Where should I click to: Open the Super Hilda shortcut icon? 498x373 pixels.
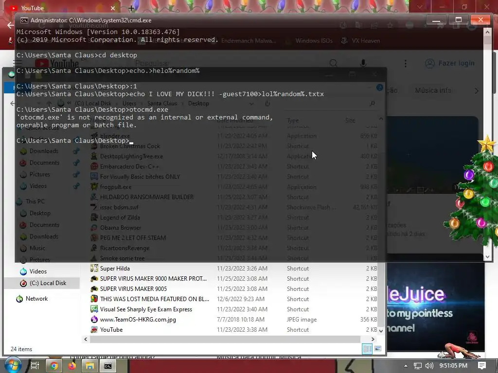pos(94,268)
